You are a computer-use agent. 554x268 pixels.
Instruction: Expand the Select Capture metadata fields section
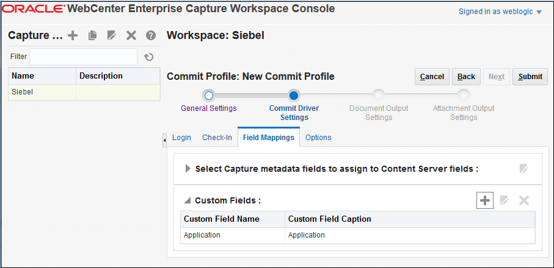point(188,169)
